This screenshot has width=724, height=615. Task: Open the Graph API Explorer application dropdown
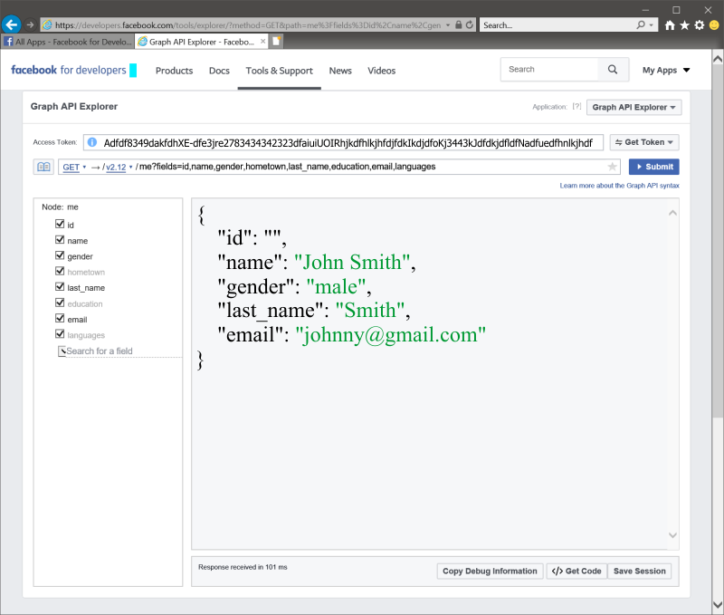(x=633, y=107)
